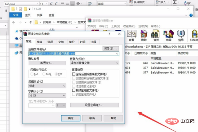The image size is (198, 132).
Task: Click Explorer File (文件) ribbon tab
Action: [x=16, y=15]
